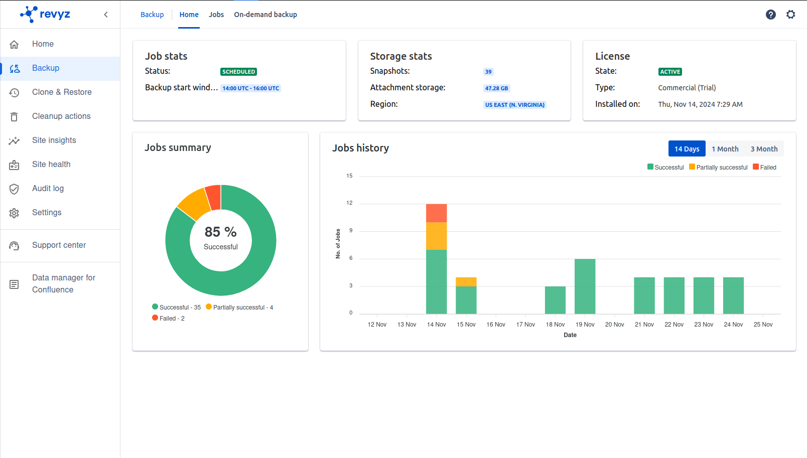Screen dimensions: 807x458
Task: Click the Settings gear icon in sidebar
Action: click(14, 213)
